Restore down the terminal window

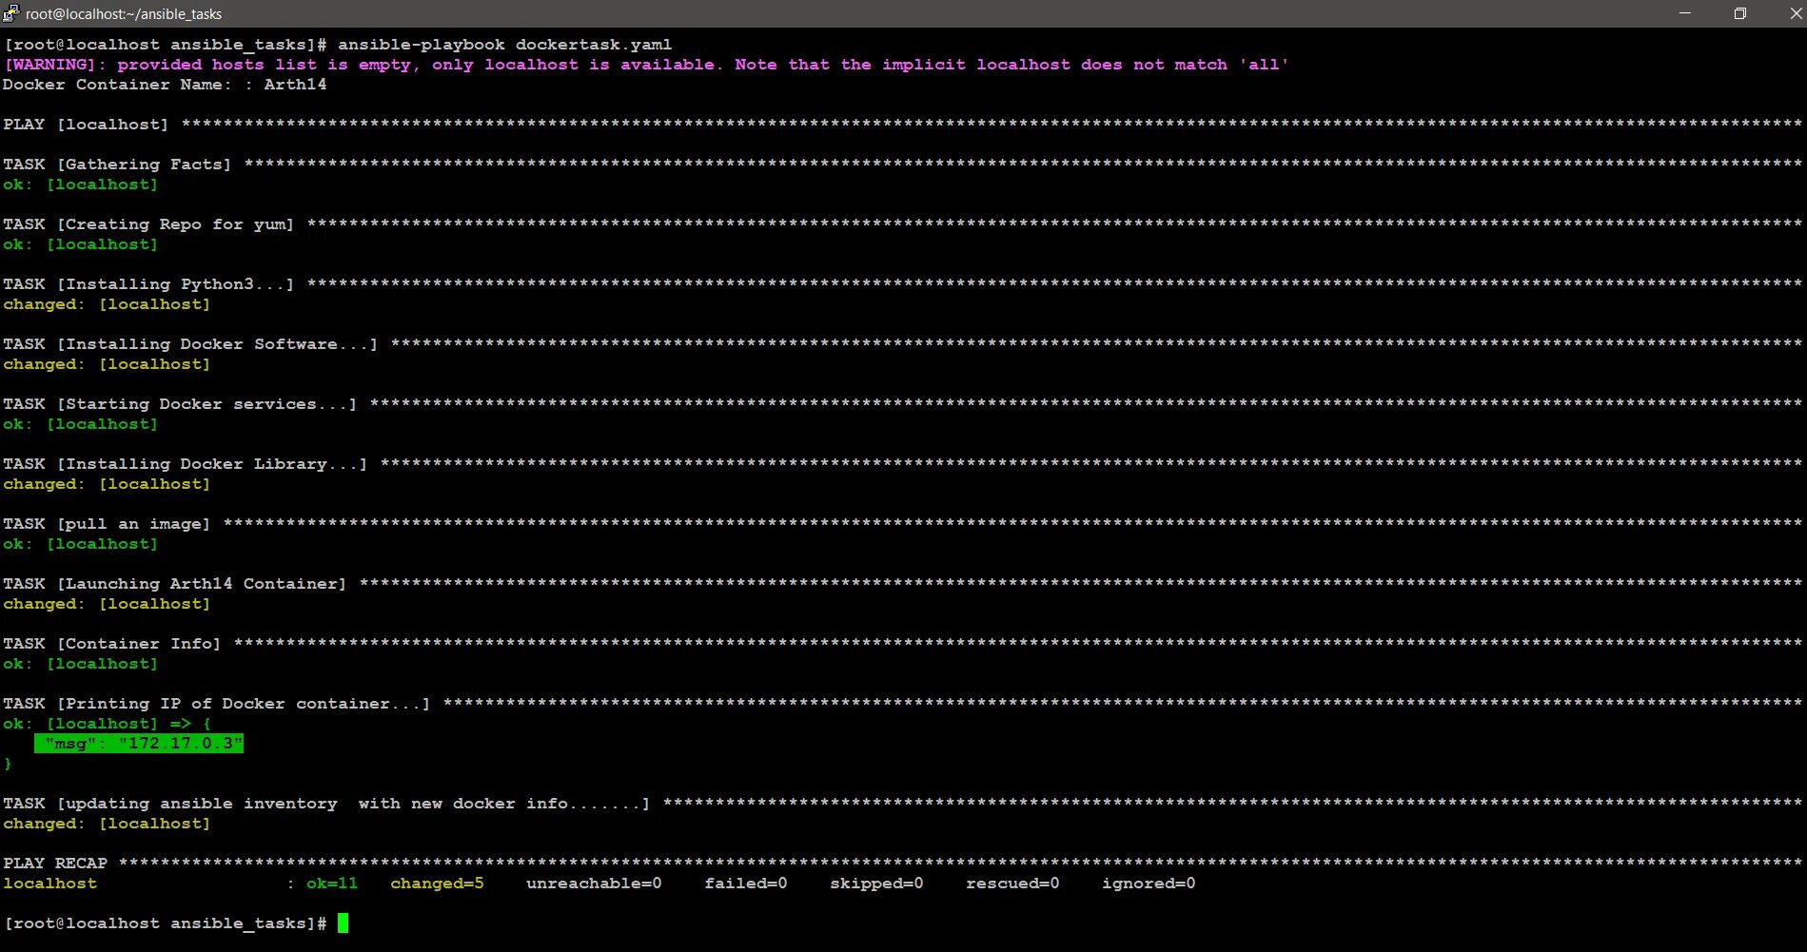click(1740, 13)
